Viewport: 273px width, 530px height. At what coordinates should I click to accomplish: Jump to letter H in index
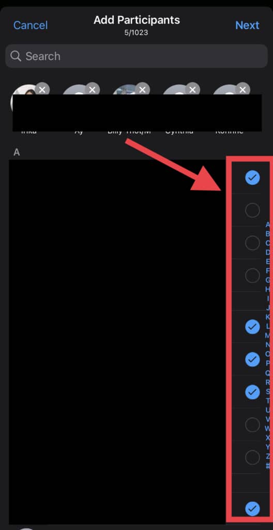pos(268,289)
